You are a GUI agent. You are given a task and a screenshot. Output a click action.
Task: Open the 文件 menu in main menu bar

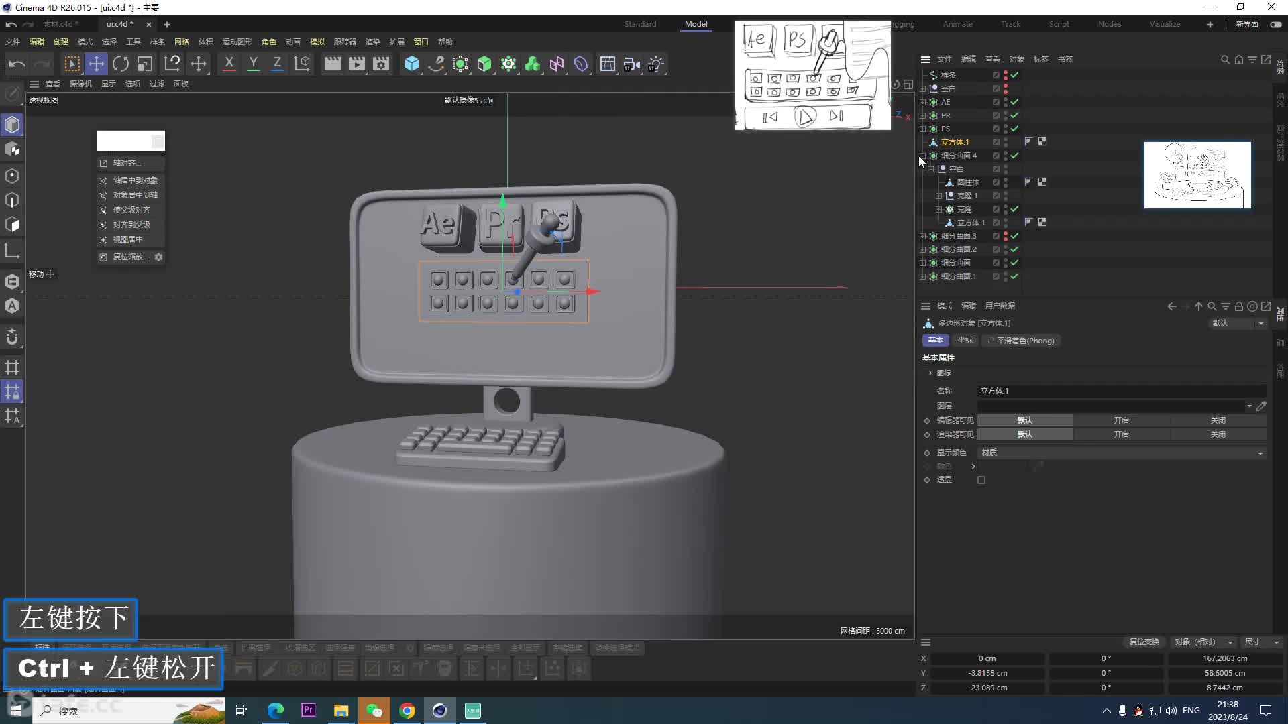tap(13, 42)
